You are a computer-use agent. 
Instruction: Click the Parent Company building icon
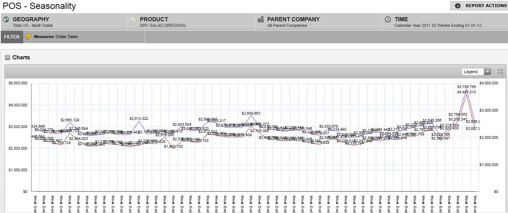point(261,19)
